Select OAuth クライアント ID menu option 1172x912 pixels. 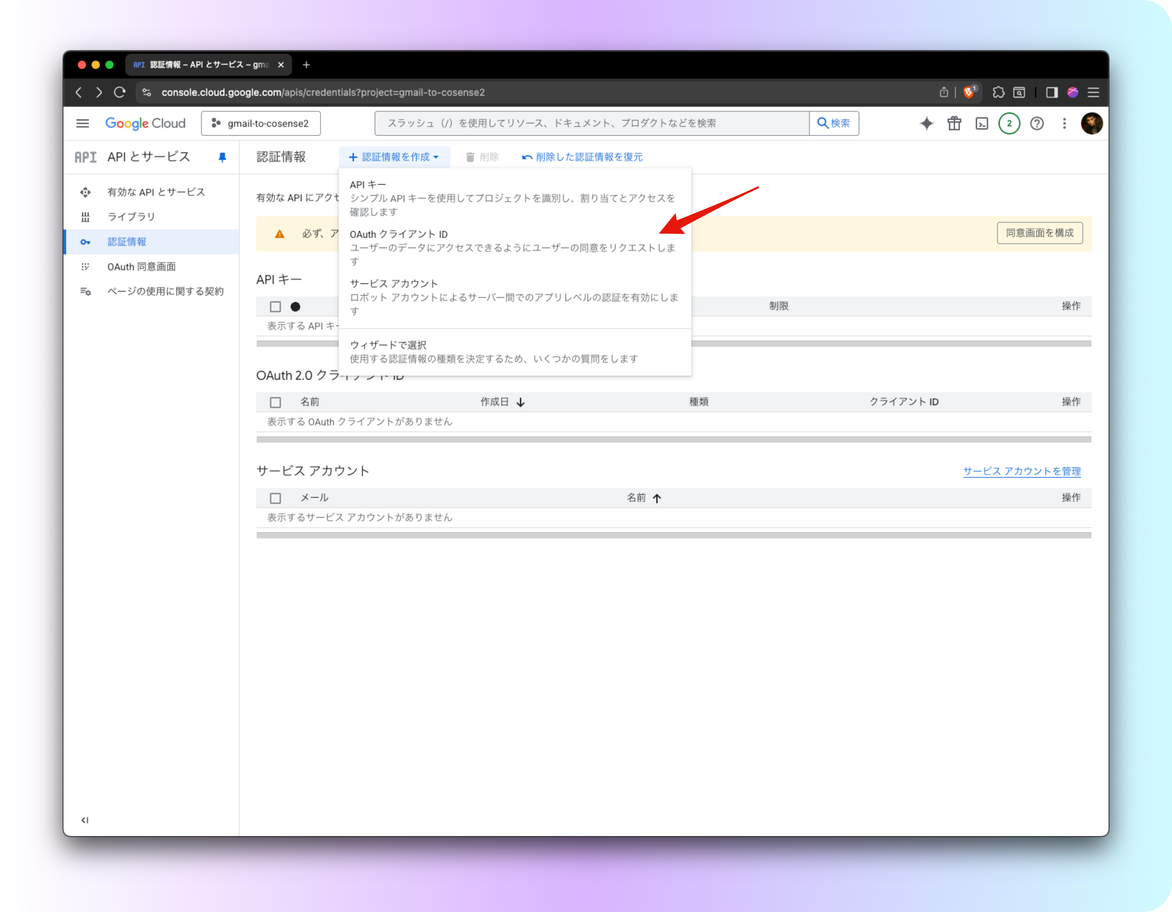515,248
